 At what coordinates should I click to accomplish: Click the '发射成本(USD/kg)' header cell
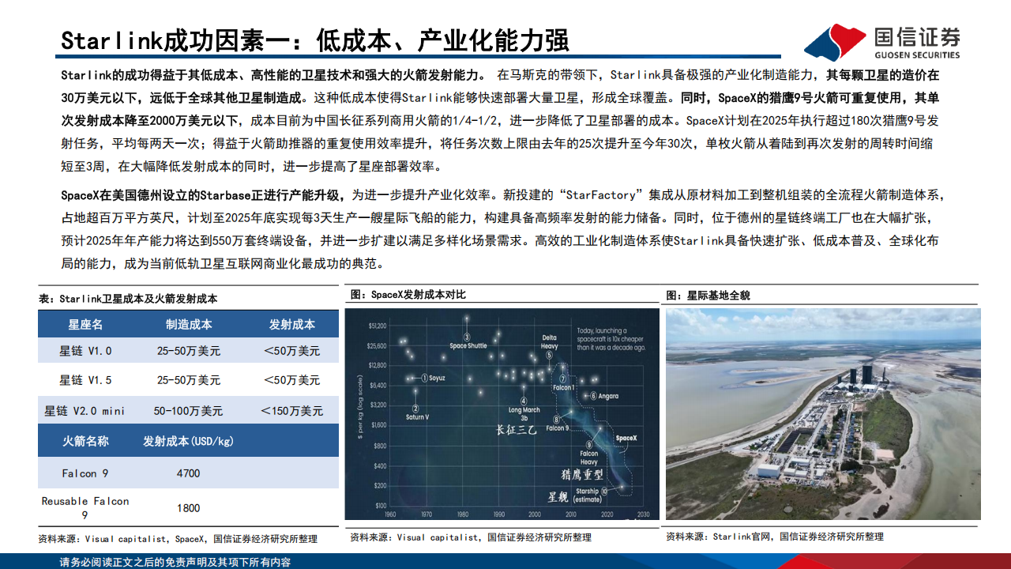[188, 441]
